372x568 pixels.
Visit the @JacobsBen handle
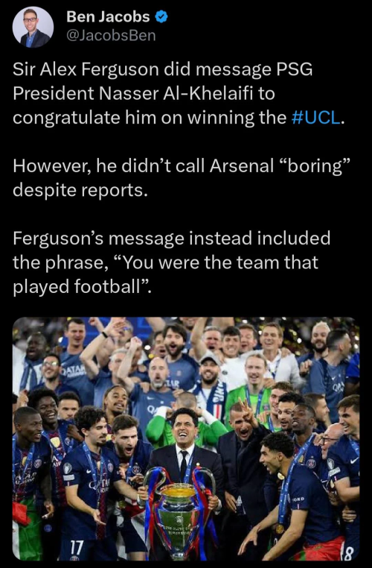coord(111,36)
